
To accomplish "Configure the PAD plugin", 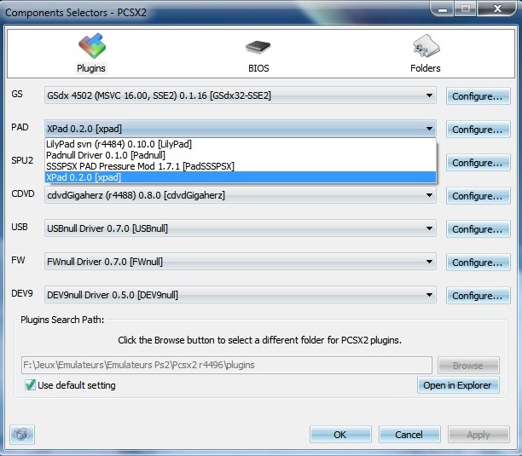I will click(478, 130).
